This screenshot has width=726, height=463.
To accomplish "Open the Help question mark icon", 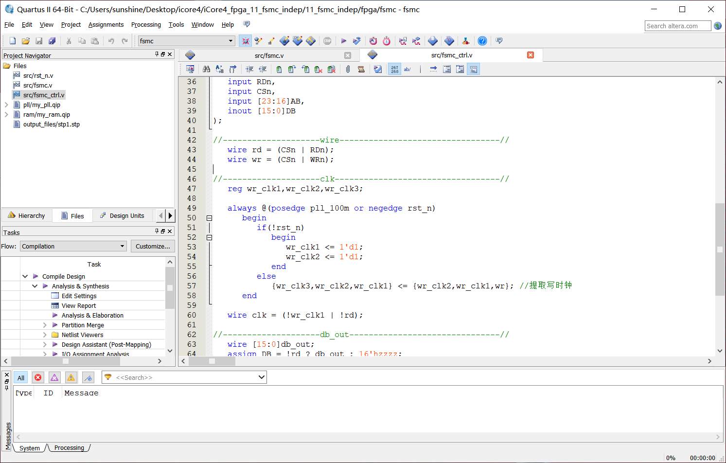I will click(482, 41).
